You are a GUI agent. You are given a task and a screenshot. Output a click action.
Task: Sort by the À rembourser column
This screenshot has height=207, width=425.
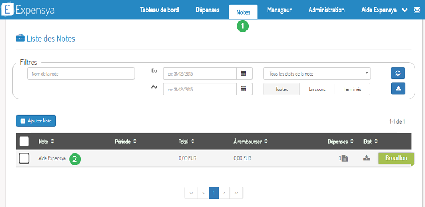click(x=251, y=141)
